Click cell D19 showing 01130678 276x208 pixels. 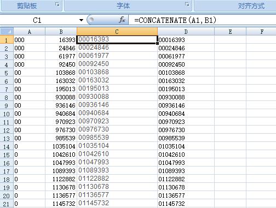186,187
